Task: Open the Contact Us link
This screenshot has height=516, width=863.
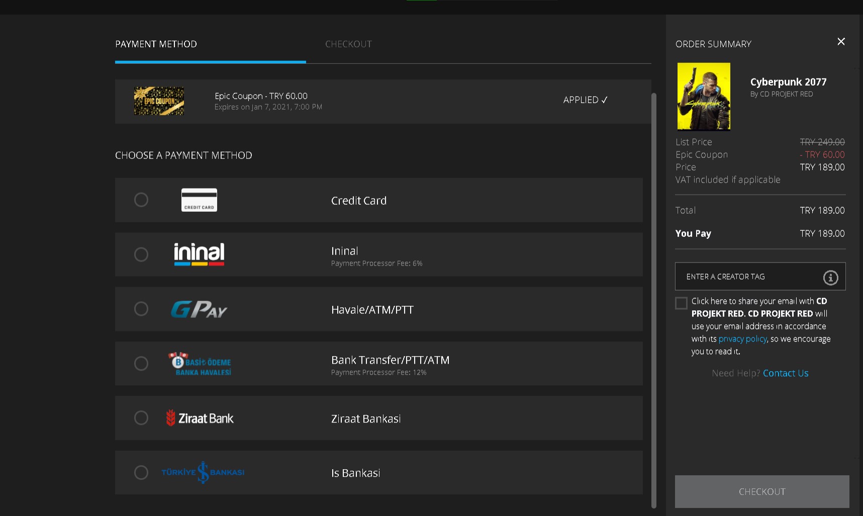Action: pos(786,373)
